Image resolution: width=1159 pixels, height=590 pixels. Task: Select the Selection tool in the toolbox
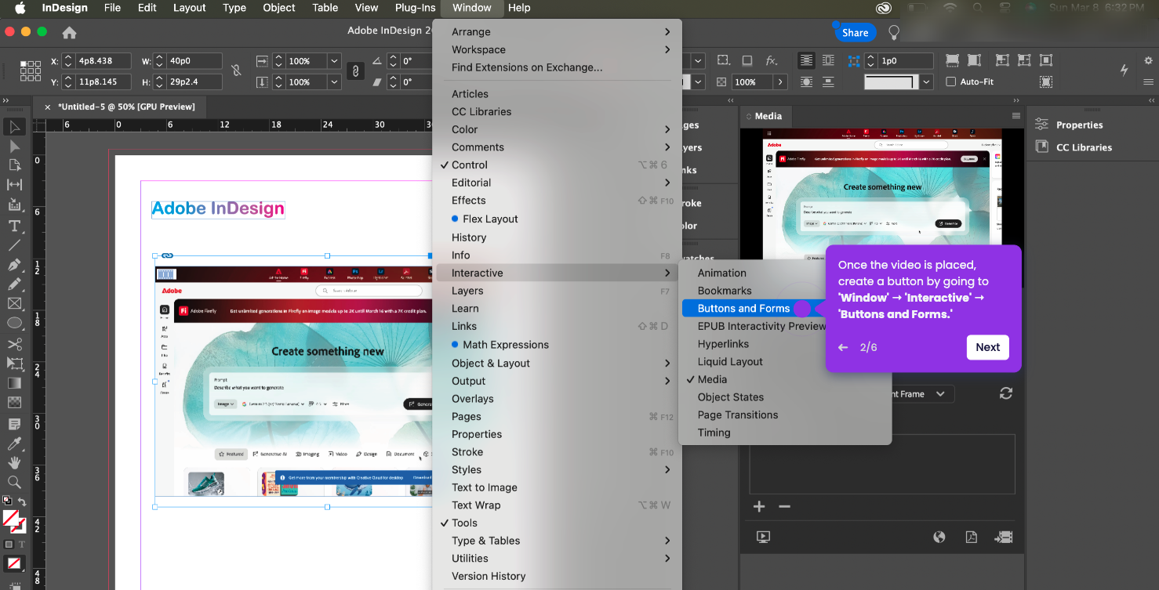tap(14, 127)
